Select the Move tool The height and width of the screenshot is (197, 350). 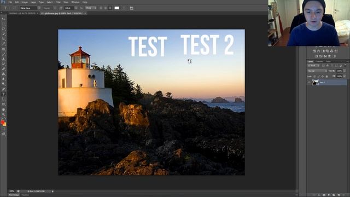coord(3,19)
